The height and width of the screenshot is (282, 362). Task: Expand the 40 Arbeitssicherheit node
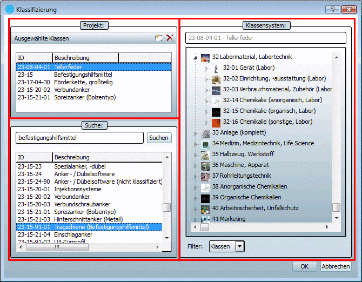coord(195,209)
